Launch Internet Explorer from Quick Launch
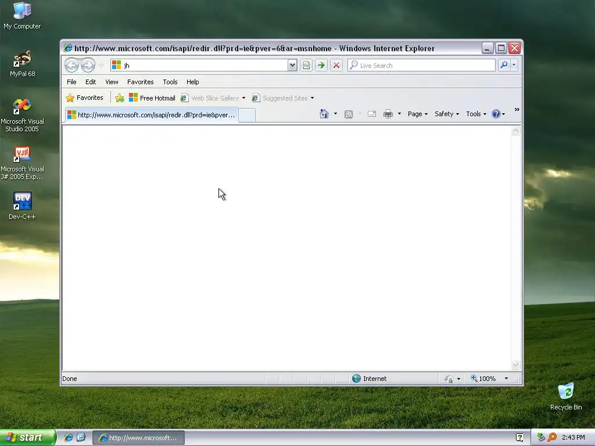 [x=69, y=438]
